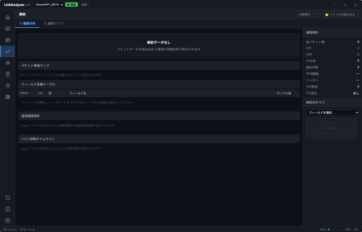Click the 通信構造解析 section header

(159, 116)
